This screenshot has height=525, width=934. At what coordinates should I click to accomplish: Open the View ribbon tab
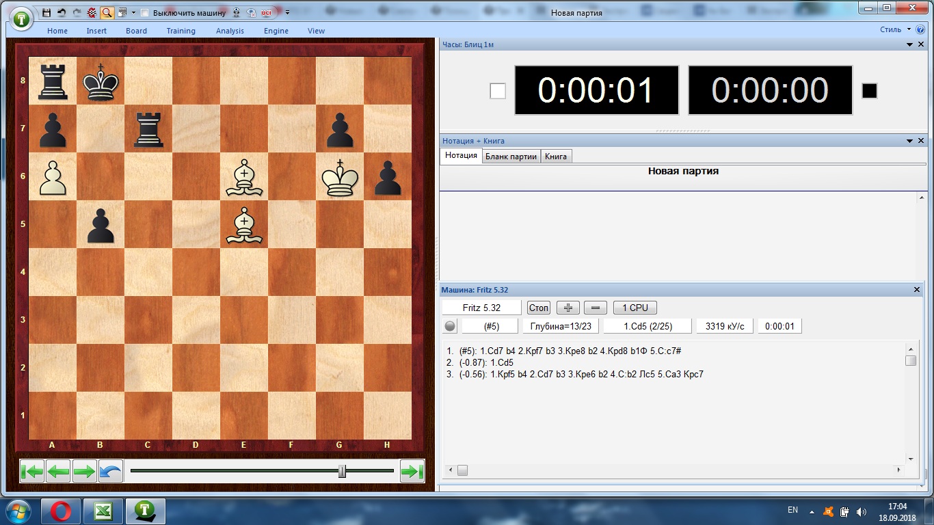pos(316,31)
